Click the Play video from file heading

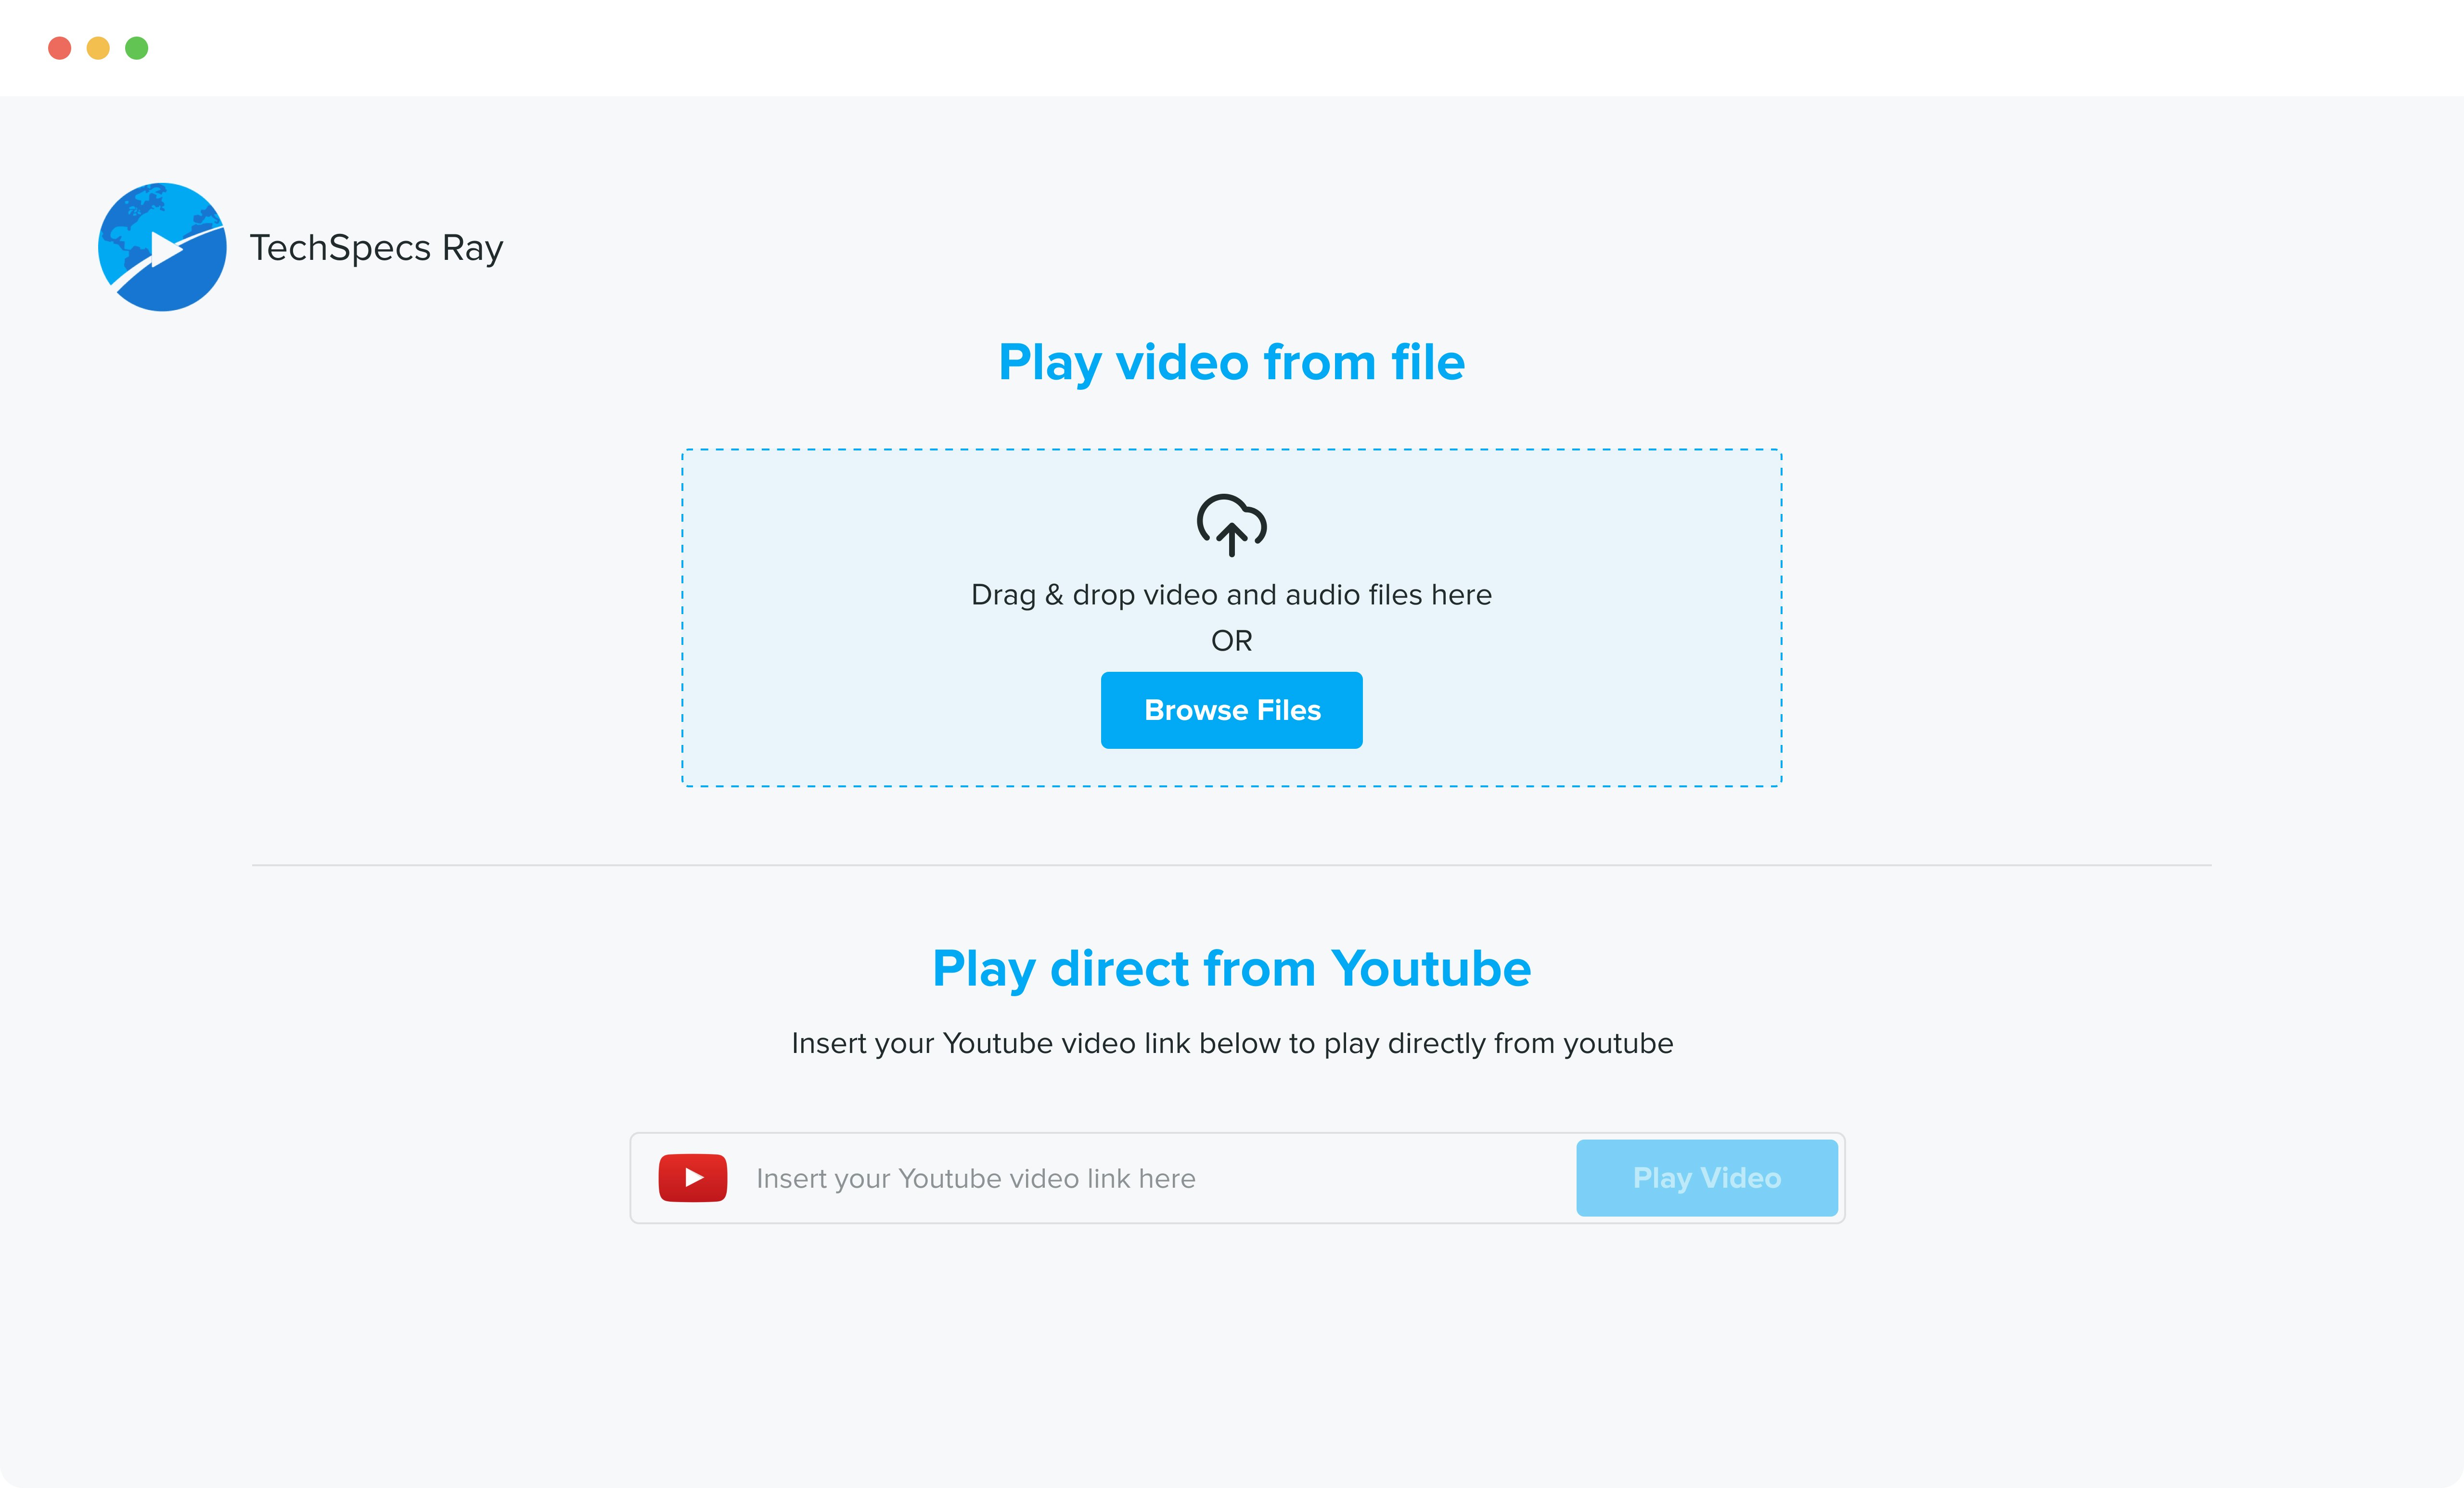pyautogui.click(x=1231, y=362)
